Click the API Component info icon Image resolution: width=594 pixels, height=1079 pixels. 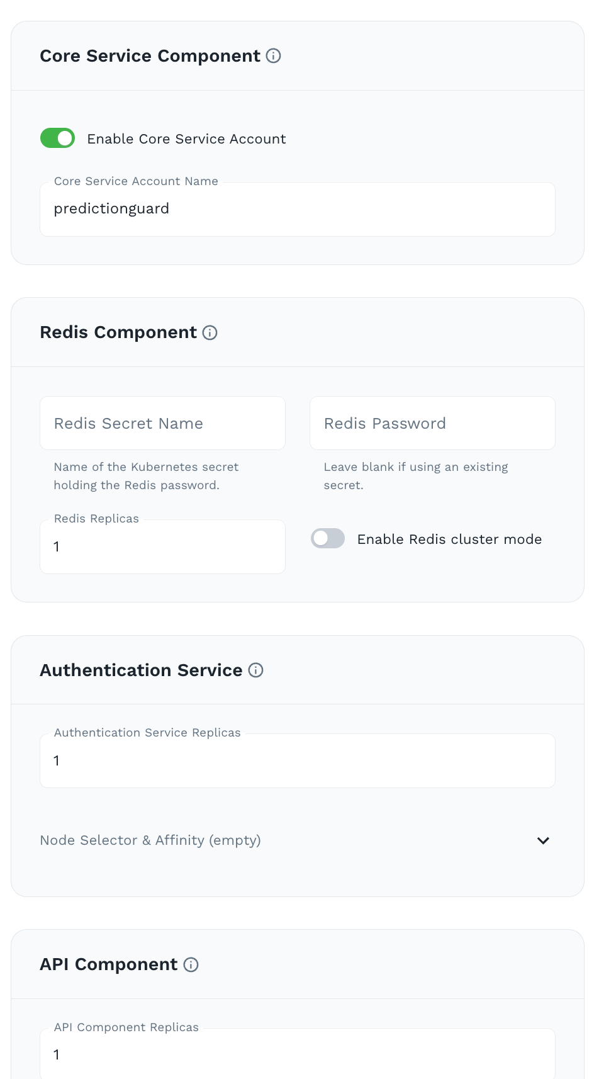(x=191, y=964)
